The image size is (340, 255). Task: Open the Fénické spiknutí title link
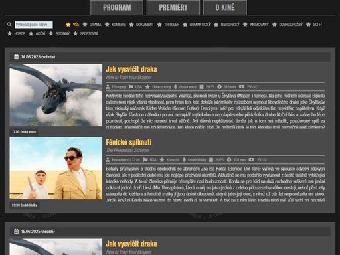pyautogui.click(x=129, y=142)
